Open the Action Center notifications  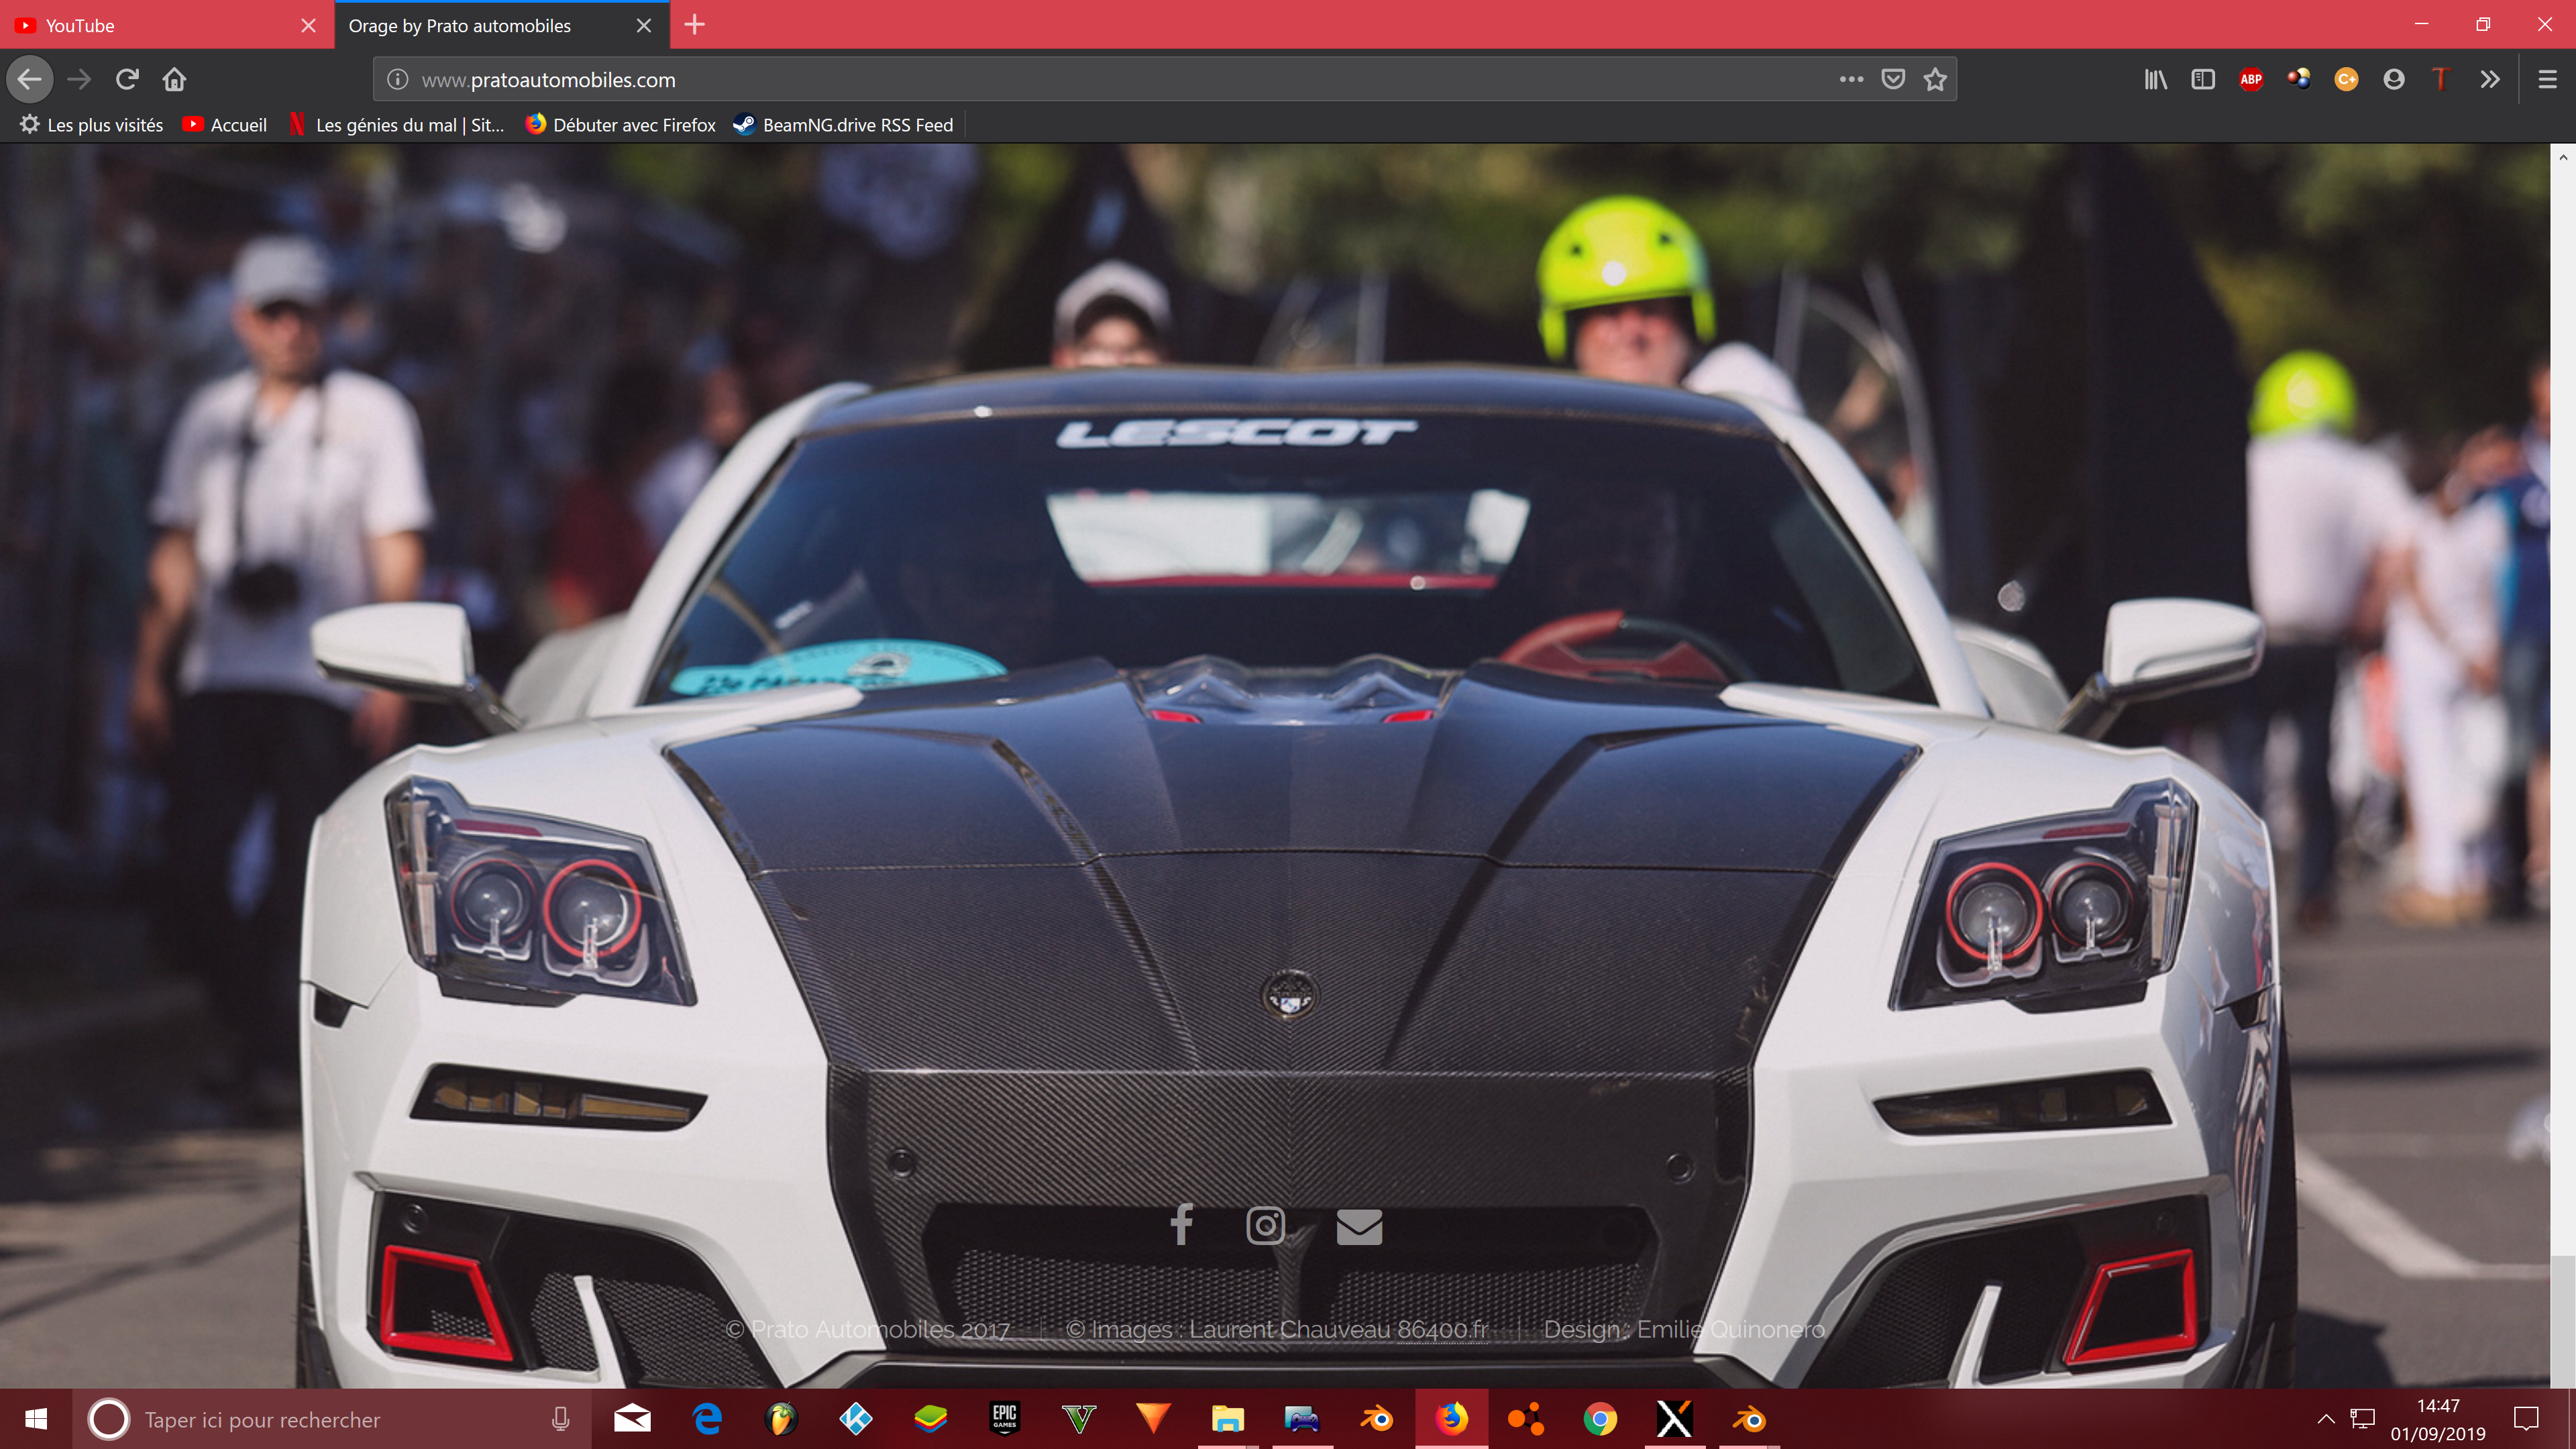tap(2527, 1419)
